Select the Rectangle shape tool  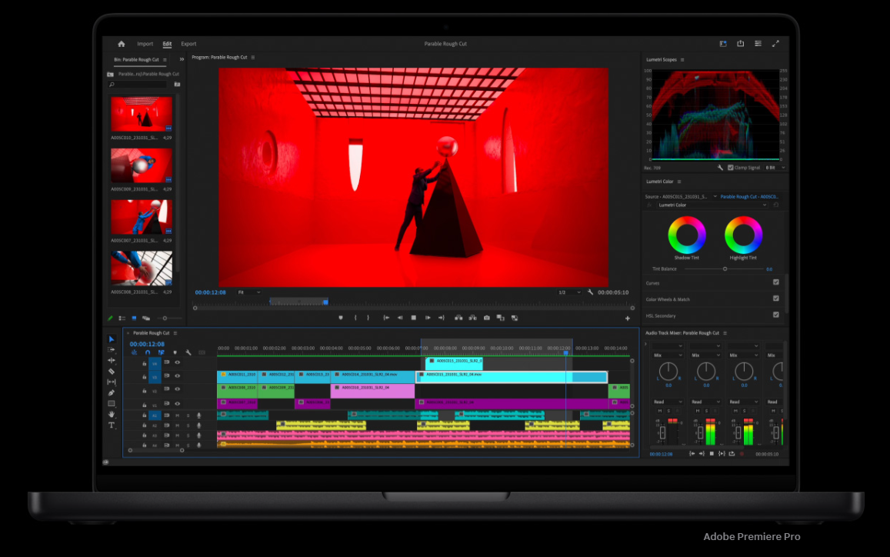(112, 404)
